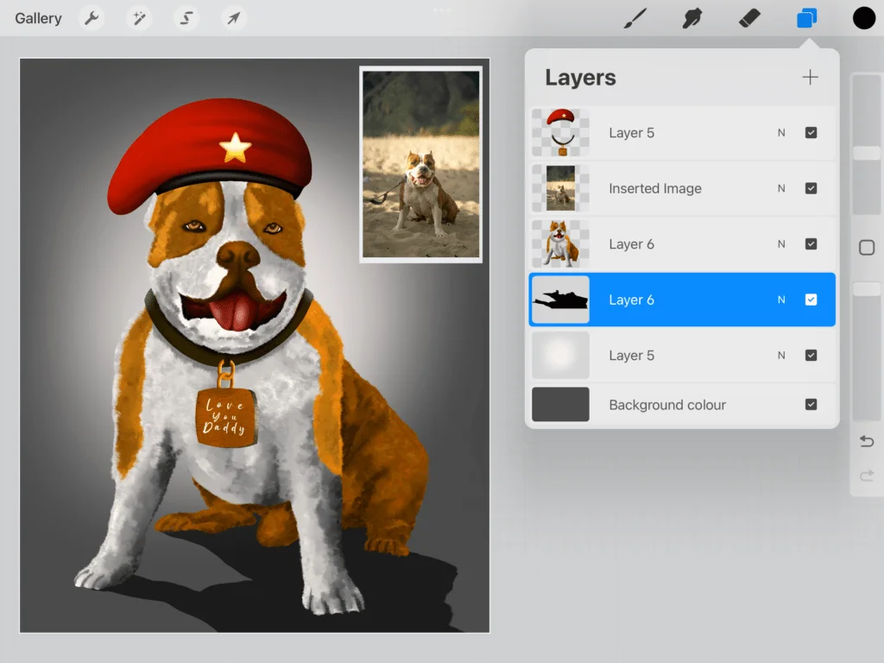
Task: Add a new layer with plus
Action: (x=810, y=77)
